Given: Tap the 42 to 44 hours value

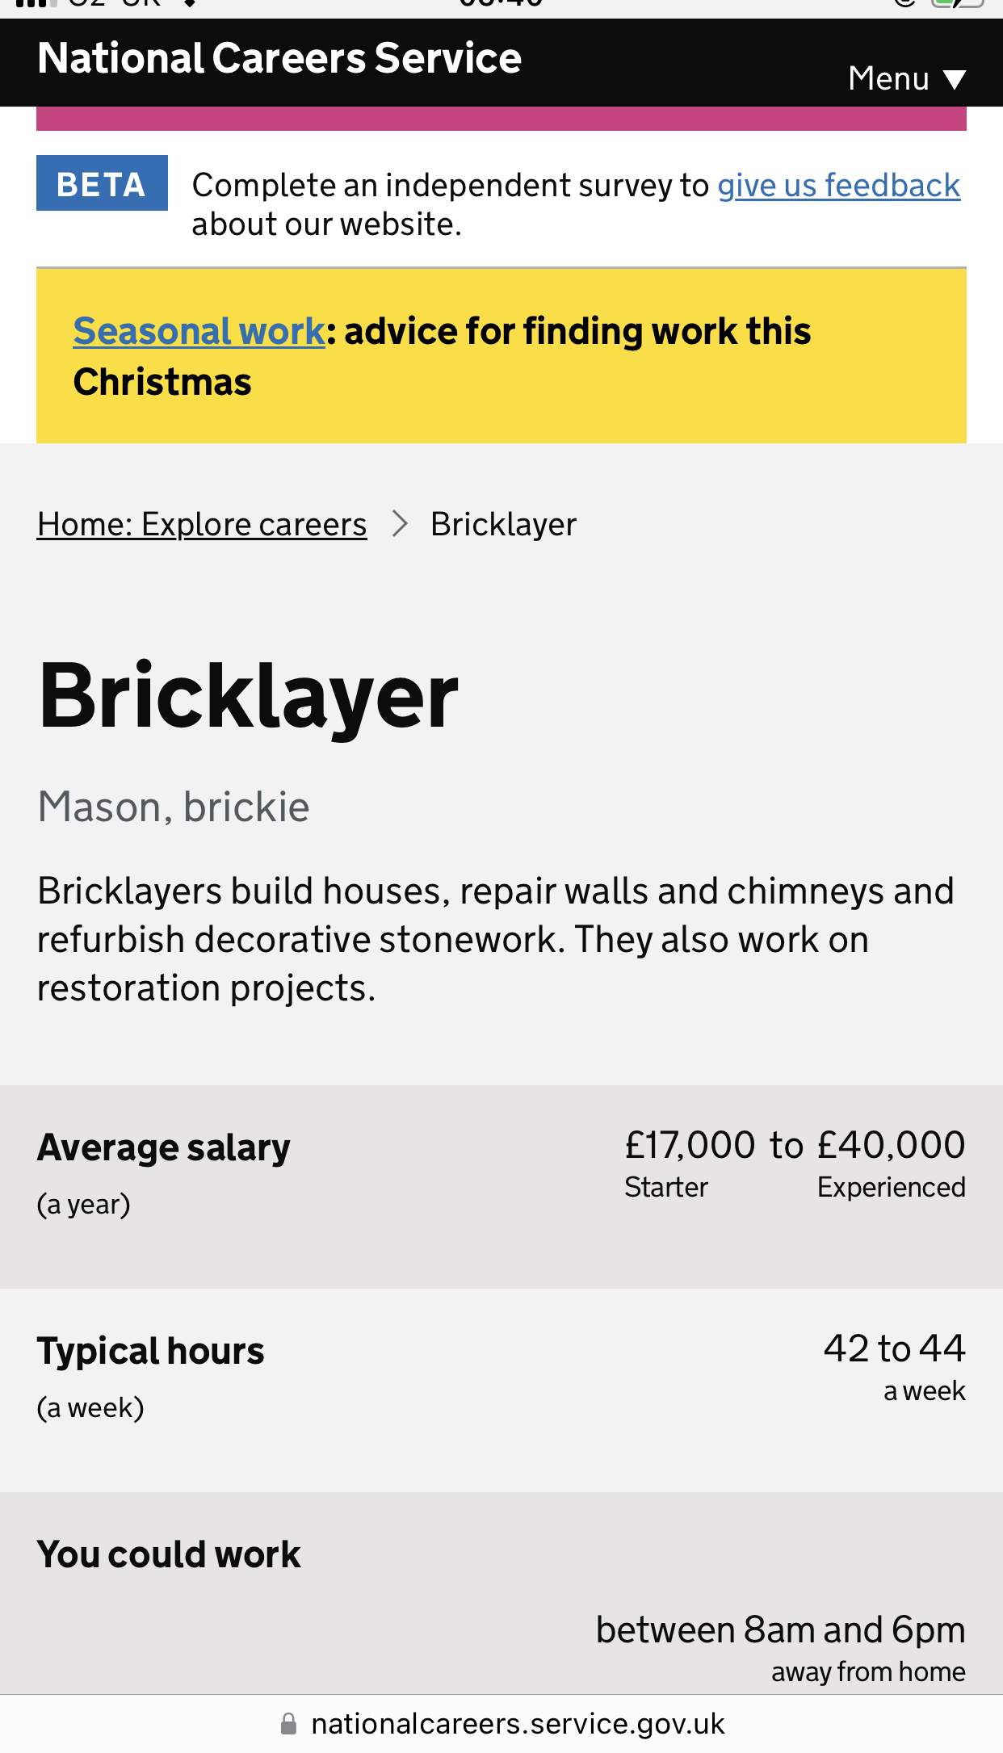Looking at the screenshot, I should point(894,1348).
